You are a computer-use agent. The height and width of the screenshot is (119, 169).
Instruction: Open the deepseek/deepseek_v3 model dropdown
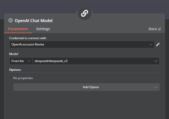[96, 61]
